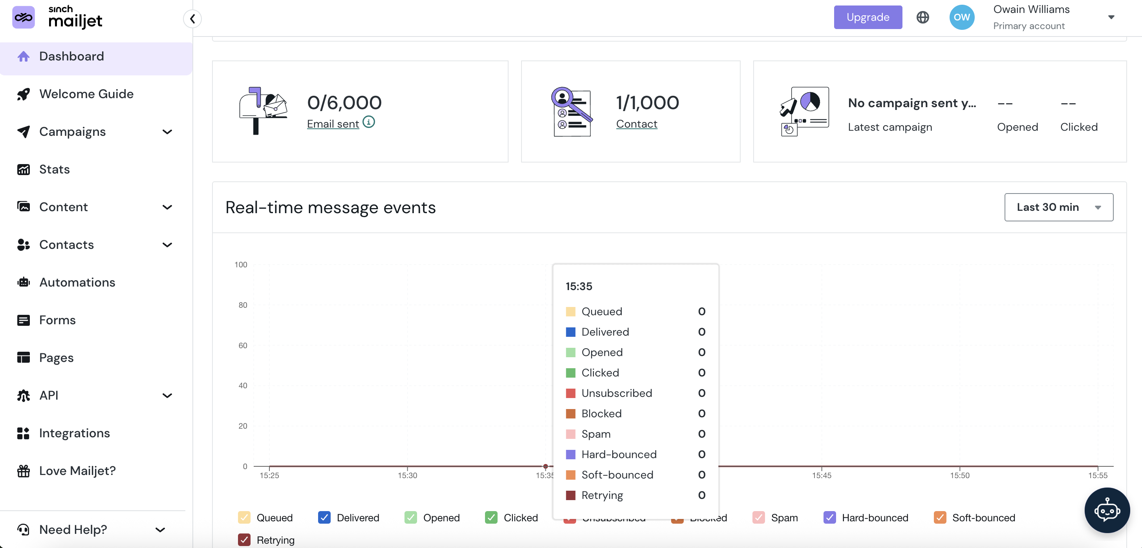This screenshot has height=548, width=1142.
Task: Open the Last 30 min dropdown
Action: coord(1059,207)
